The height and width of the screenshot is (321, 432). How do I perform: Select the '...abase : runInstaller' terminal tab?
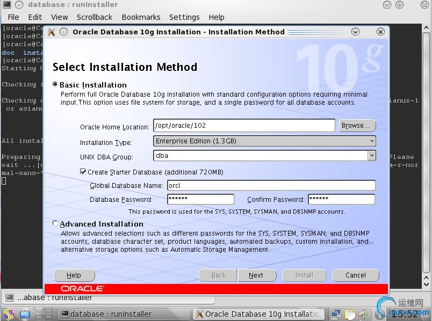109,297
